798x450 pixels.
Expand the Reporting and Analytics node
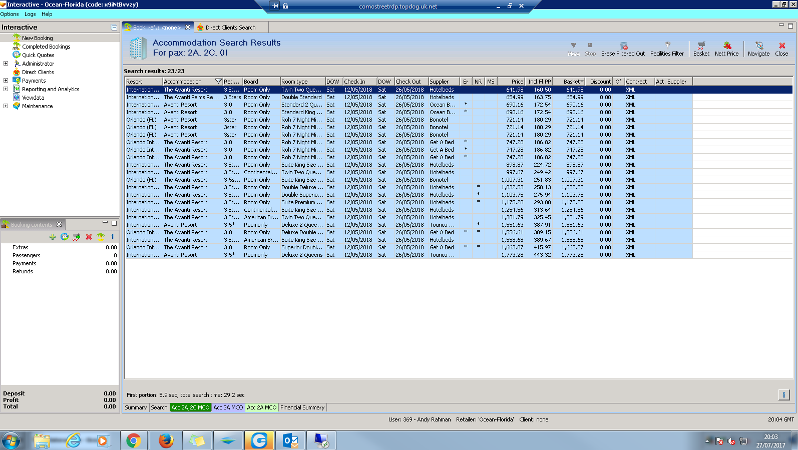pos(6,89)
